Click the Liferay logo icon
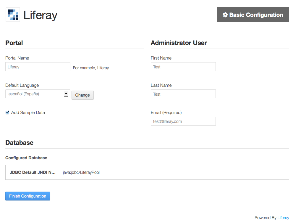293x223 pixels. tap(13, 15)
